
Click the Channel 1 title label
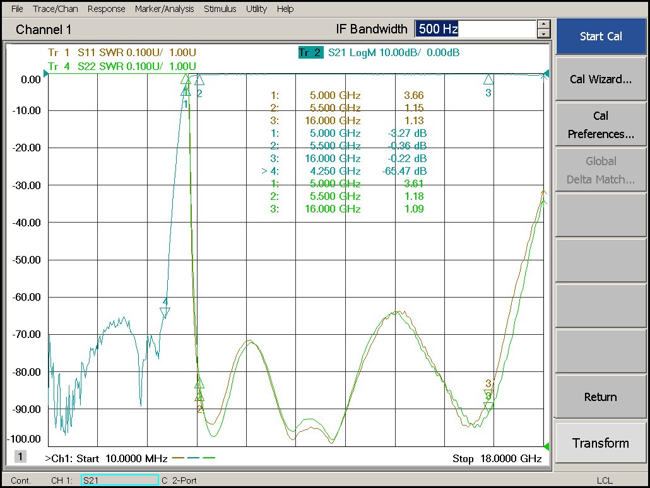(x=44, y=30)
